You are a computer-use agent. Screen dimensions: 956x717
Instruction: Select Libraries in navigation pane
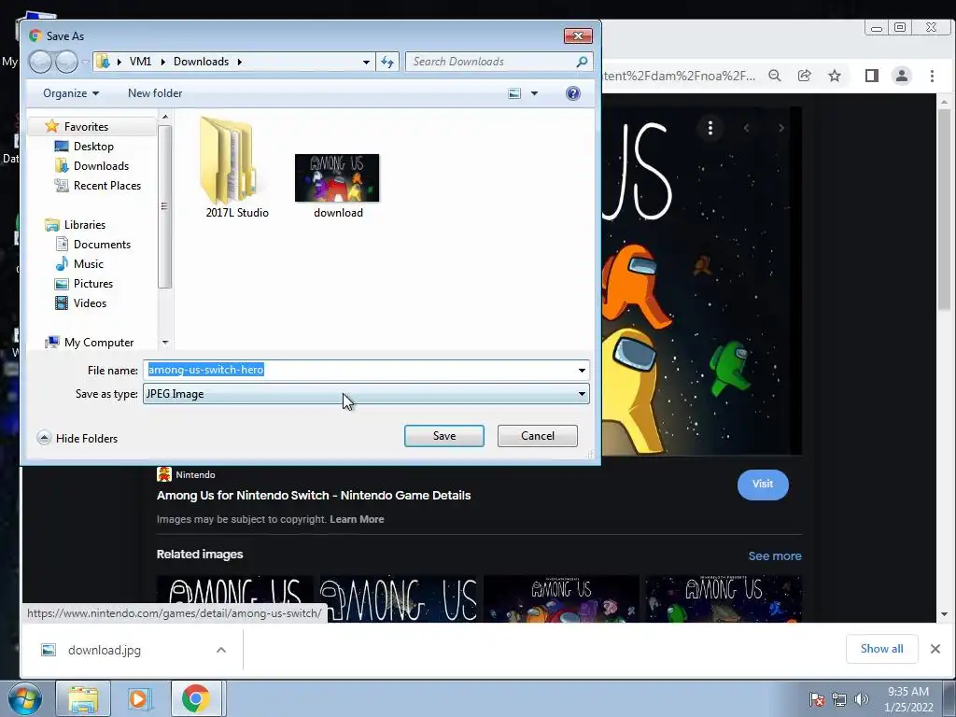coord(85,225)
